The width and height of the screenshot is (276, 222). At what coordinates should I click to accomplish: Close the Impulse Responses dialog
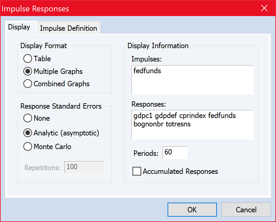click(x=264, y=8)
